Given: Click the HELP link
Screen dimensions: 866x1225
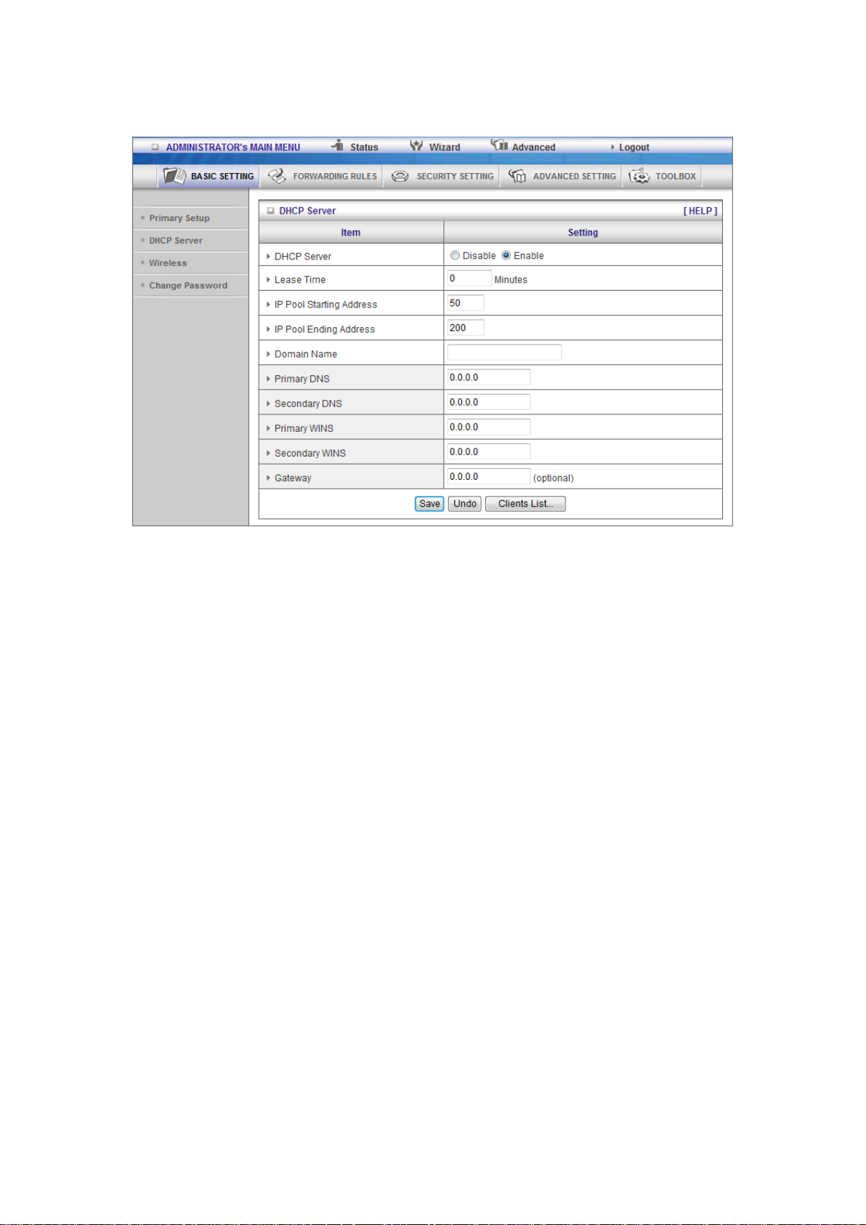Looking at the screenshot, I should [700, 211].
